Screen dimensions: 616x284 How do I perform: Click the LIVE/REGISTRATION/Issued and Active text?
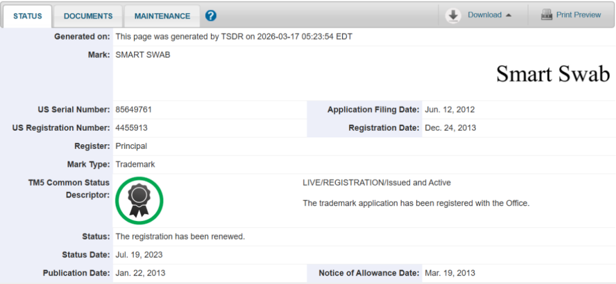[376, 183]
